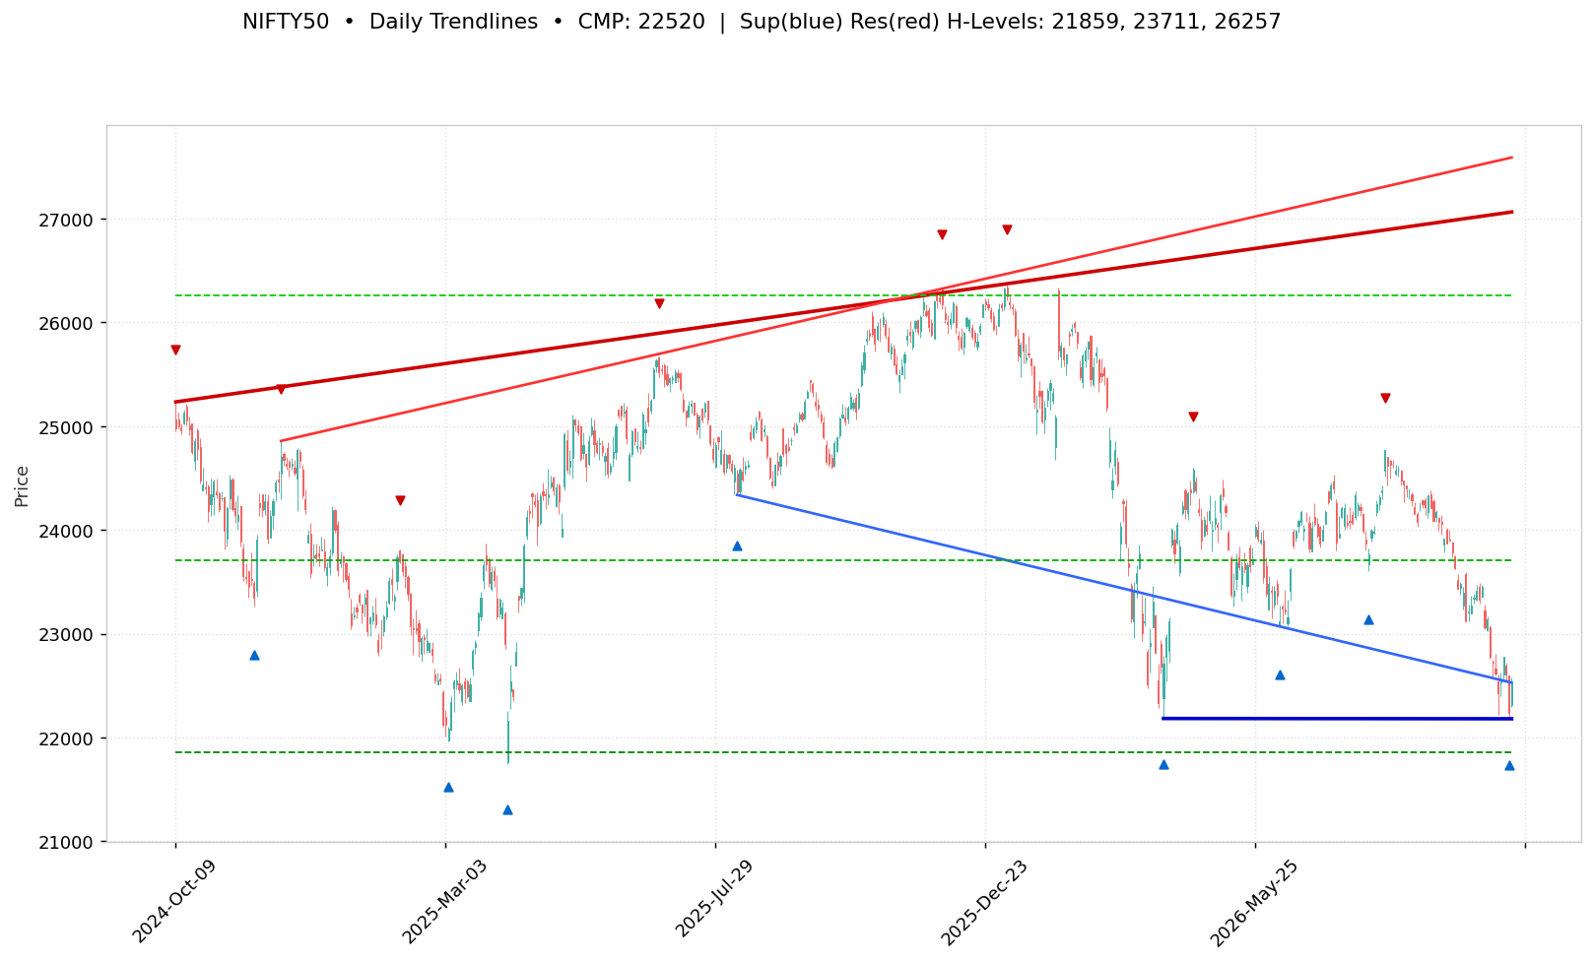Click the red triangle marker near 25100
The image size is (1594, 962).
click(x=1193, y=417)
